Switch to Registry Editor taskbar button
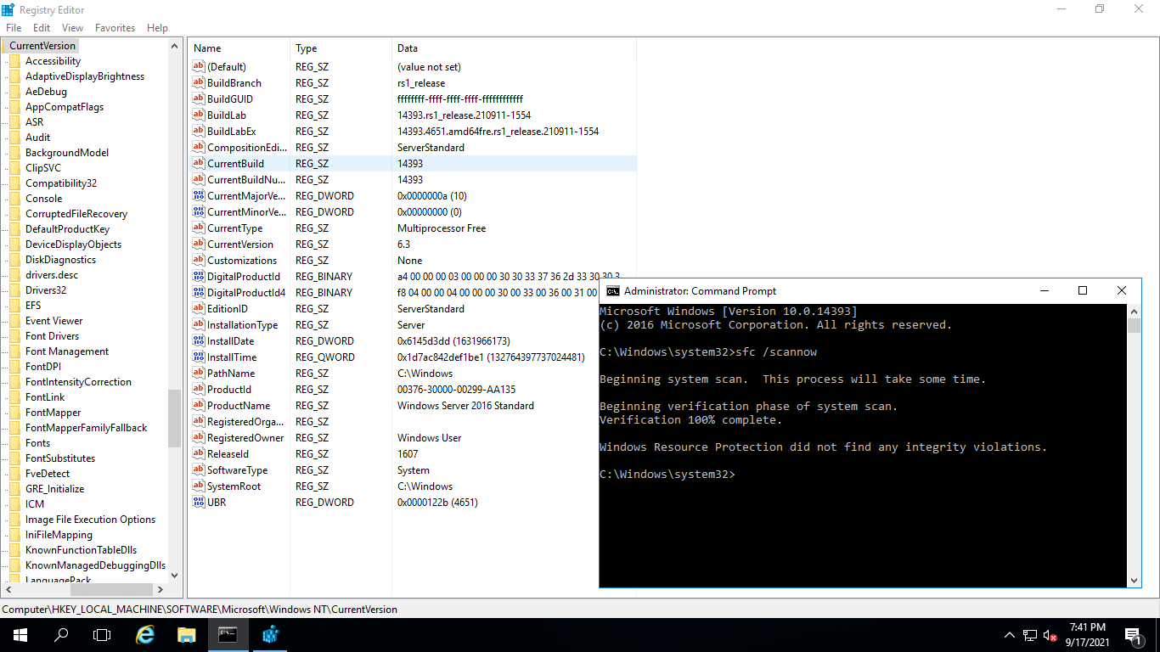The height and width of the screenshot is (652, 1160). pos(270,634)
